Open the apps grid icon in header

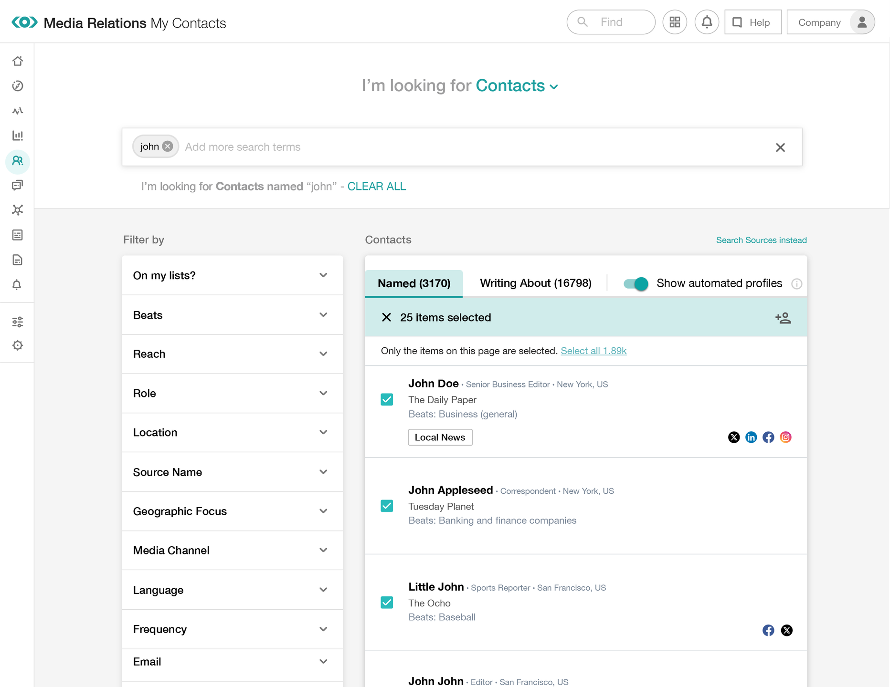click(675, 22)
